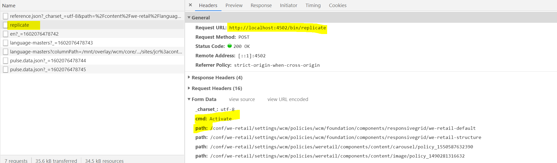
Task: Click icon next to language-masters?columnPath request
Action: click(6, 52)
